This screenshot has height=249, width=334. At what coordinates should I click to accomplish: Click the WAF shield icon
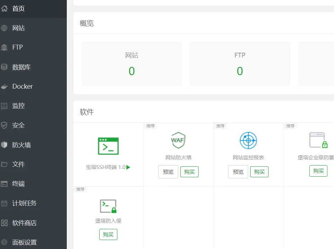point(178,140)
